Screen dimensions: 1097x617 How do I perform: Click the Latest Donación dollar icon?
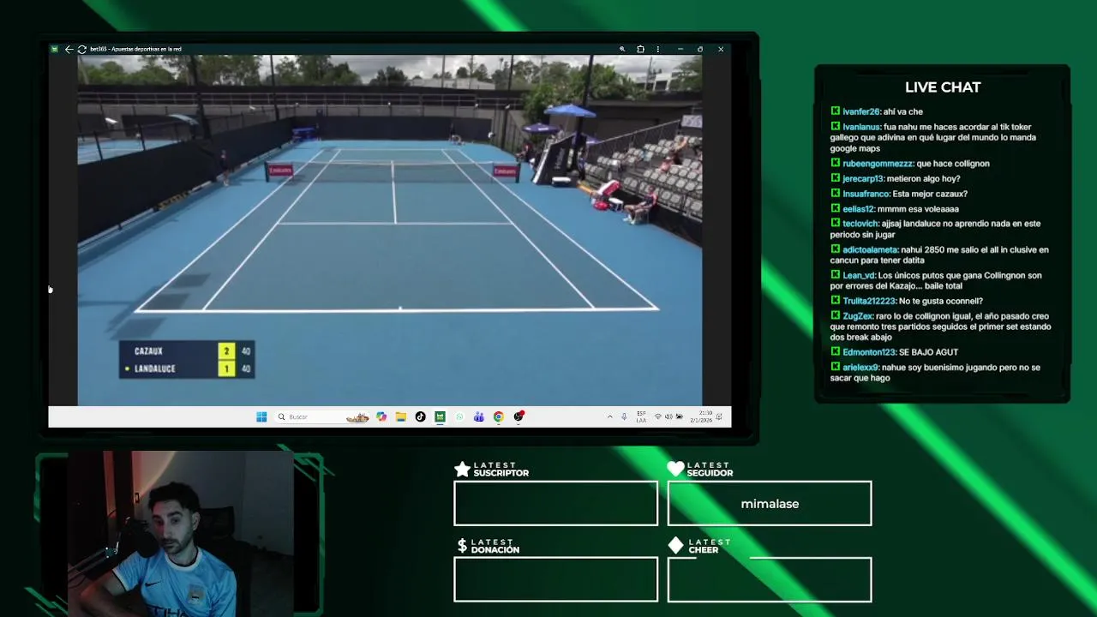(462, 546)
